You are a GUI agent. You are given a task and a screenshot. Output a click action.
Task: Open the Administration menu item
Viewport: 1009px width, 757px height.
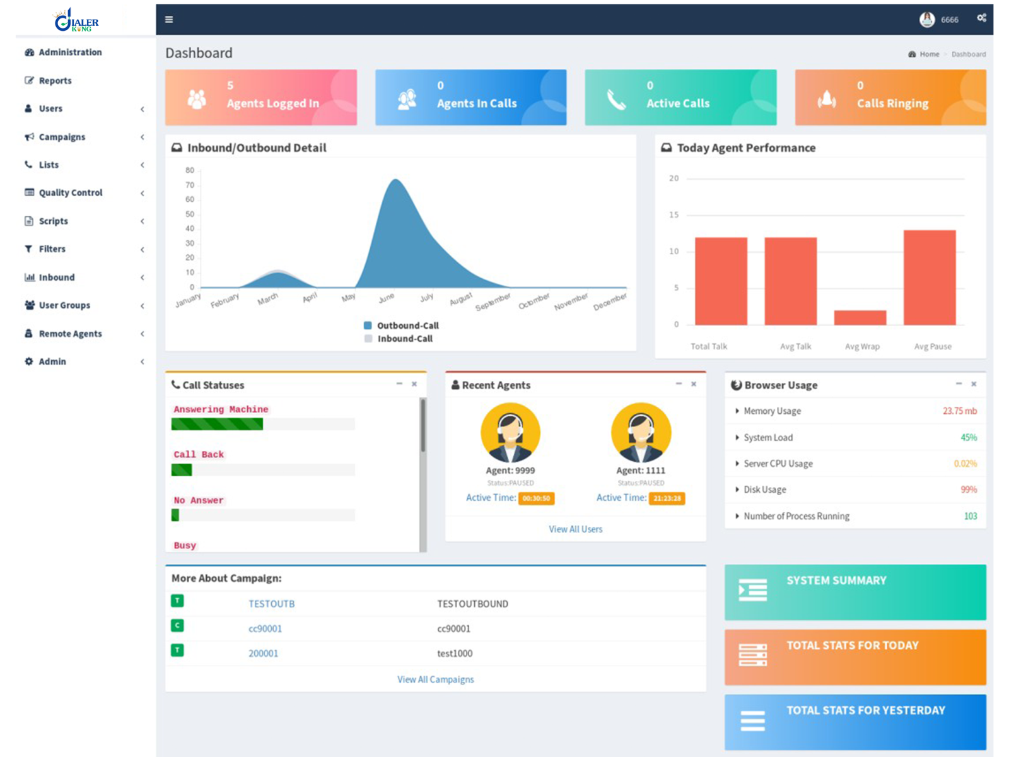tap(69, 52)
